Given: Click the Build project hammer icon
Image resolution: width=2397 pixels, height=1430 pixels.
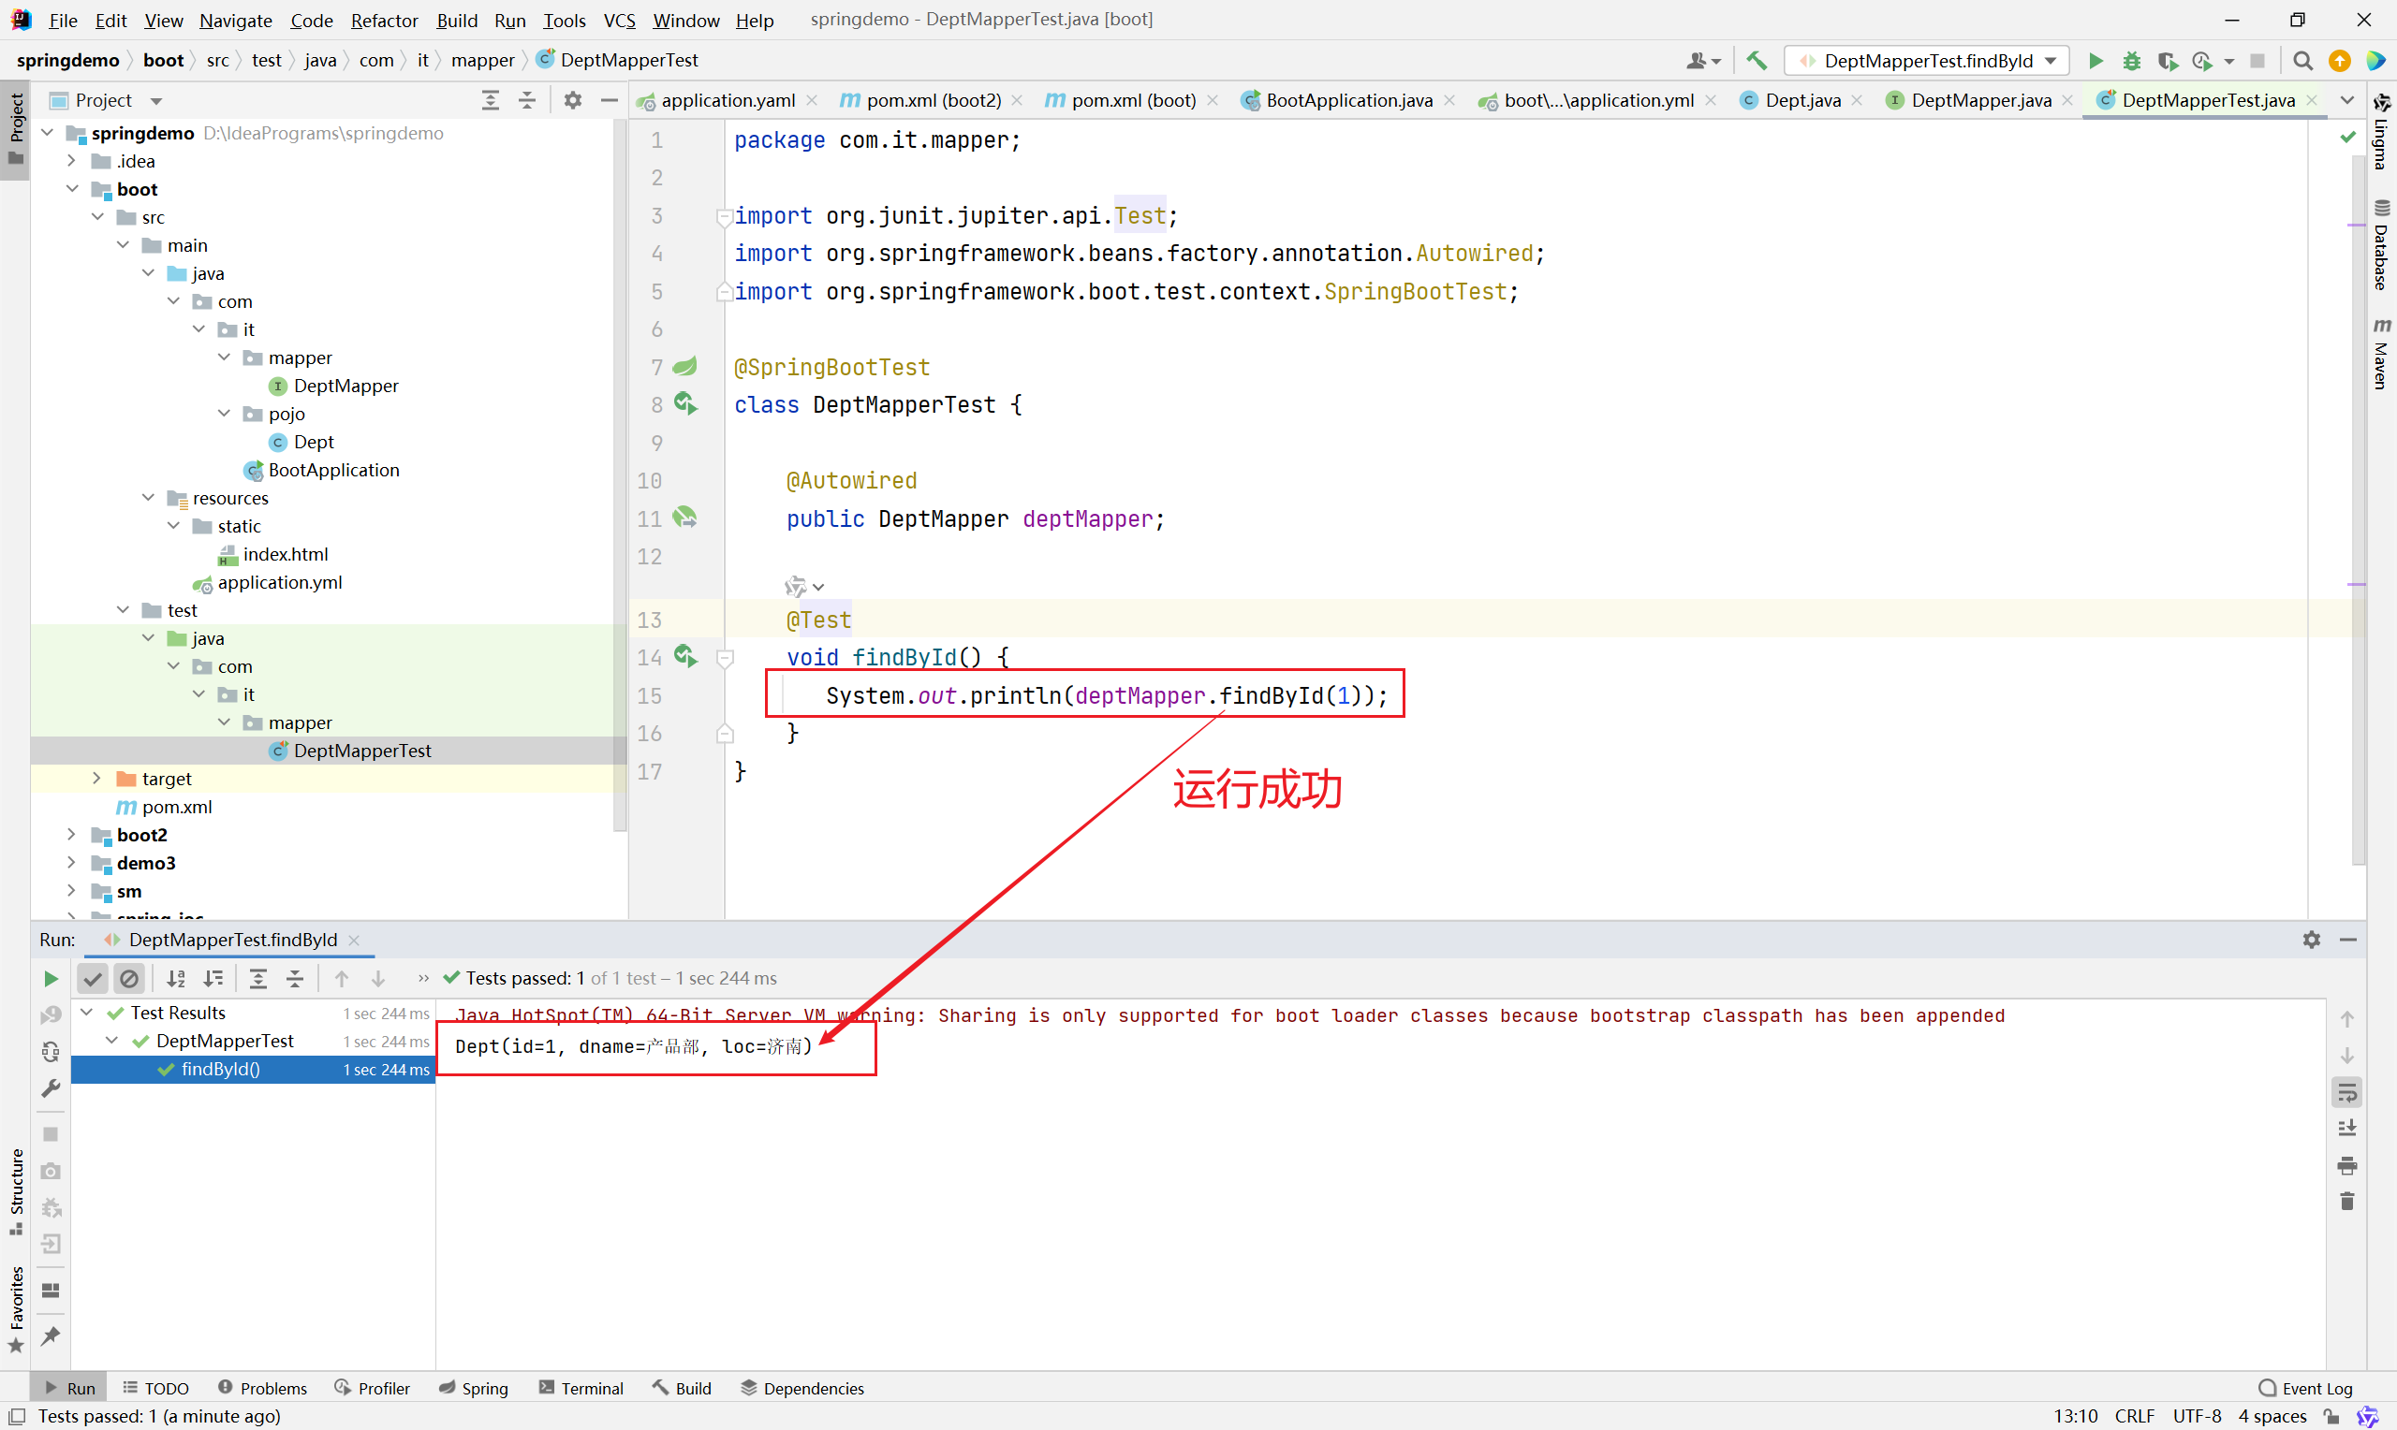Looking at the screenshot, I should pyautogui.click(x=1756, y=61).
